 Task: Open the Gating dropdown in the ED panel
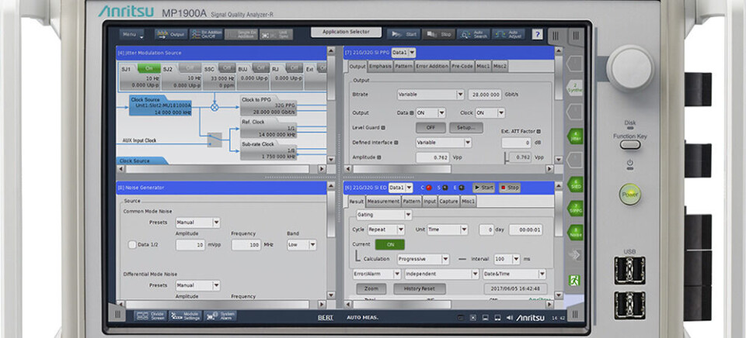click(384, 215)
